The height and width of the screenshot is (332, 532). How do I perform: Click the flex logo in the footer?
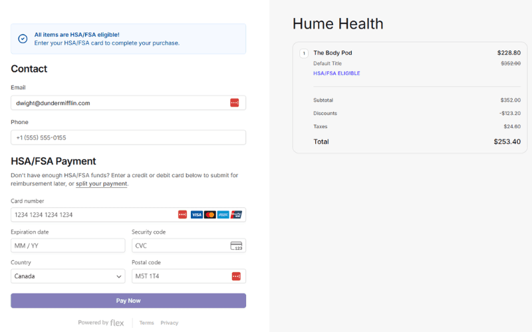(x=117, y=323)
